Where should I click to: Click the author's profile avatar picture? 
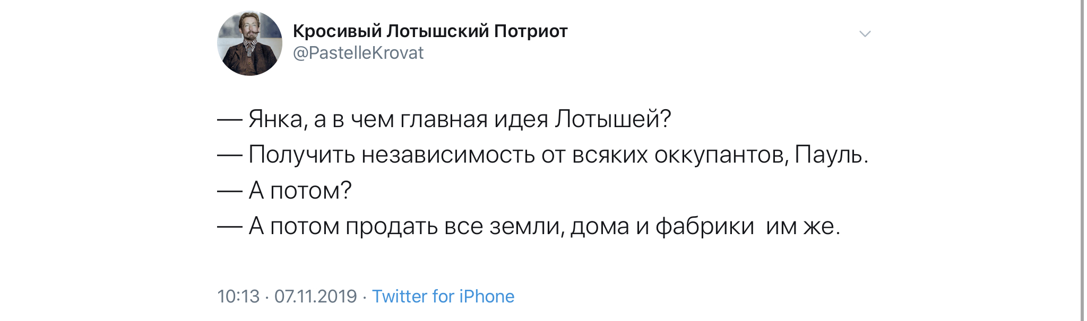(x=249, y=43)
